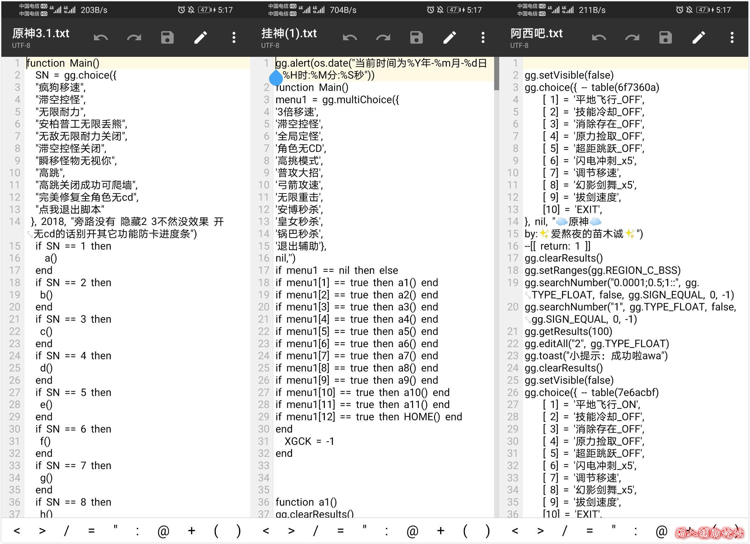Tap the pencil edit icon for 阿西吧.txt
Viewport: 750px width, 544px height.
[x=699, y=38]
